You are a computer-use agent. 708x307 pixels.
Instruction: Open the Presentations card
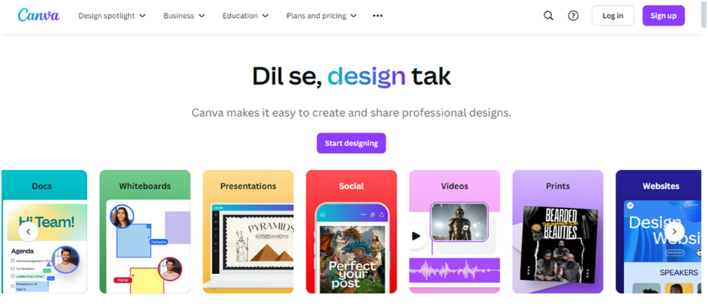click(x=248, y=231)
